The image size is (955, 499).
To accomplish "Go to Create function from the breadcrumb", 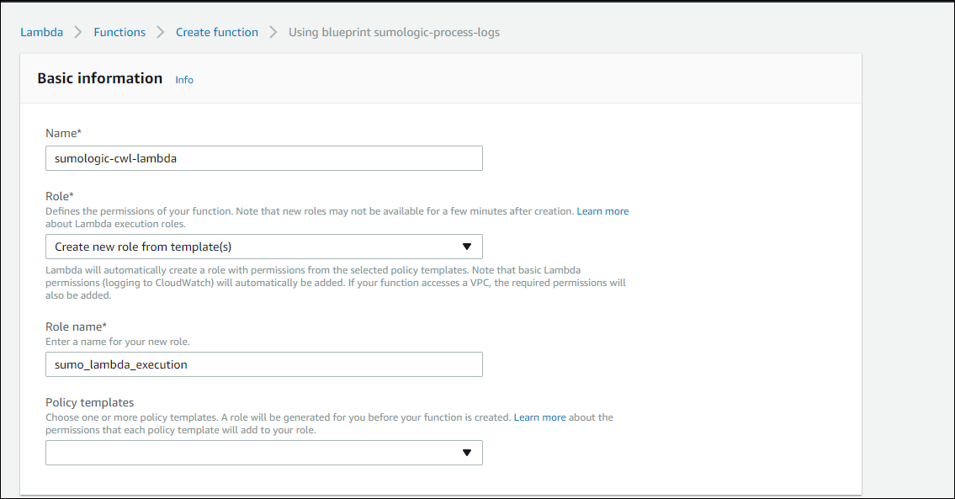I will pyautogui.click(x=216, y=32).
